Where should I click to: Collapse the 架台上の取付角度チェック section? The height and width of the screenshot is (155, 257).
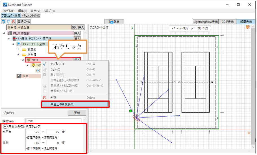[5, 126]
